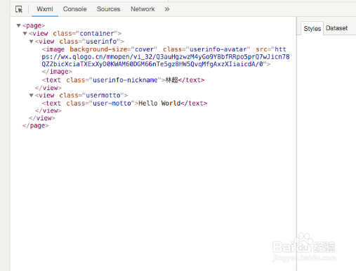This screenshot has width=356, height=271.
Task: Select the Styles side tab
Action: [x=312, y=28]
